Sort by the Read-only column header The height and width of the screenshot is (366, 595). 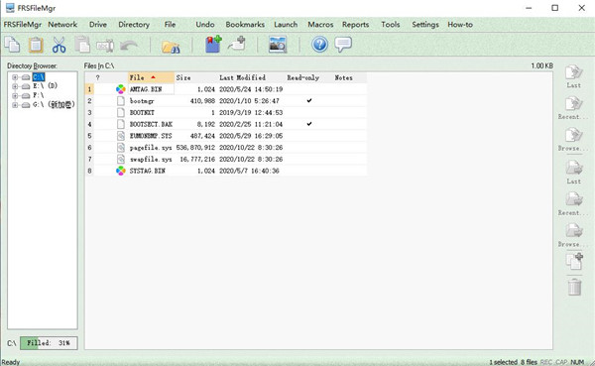tap(308, 77)
